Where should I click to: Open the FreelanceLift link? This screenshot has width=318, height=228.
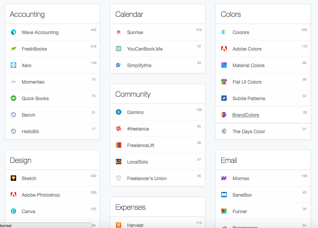pos(141,146)
